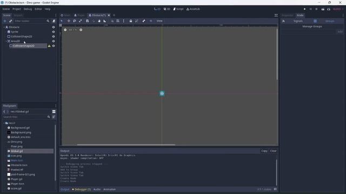Open the renderer GLES3 dropdown

coord(338,9)
